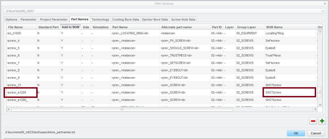Click the Side column header
Viewport: 329px width, 139px height.
pos(86,27)
